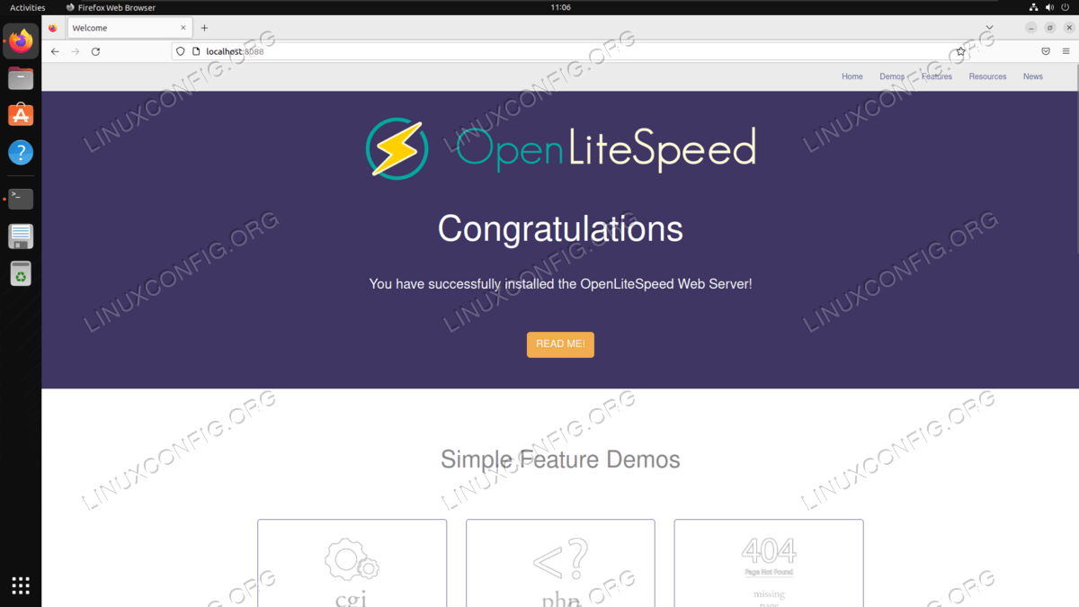Open the News menu item on the page

click(1033, 76)
